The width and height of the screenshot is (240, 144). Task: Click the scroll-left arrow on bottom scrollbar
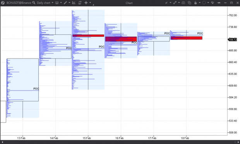click(x=2, y=142)
